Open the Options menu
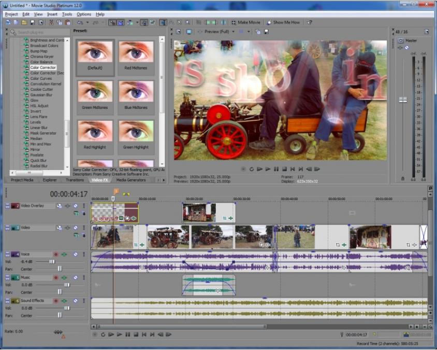This screenshot has width=437, height=350. tap(83, 14)
